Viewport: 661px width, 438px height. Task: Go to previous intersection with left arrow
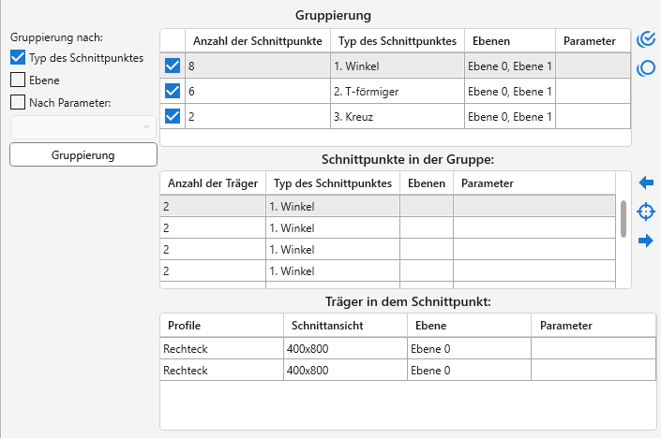pos(645,182)
